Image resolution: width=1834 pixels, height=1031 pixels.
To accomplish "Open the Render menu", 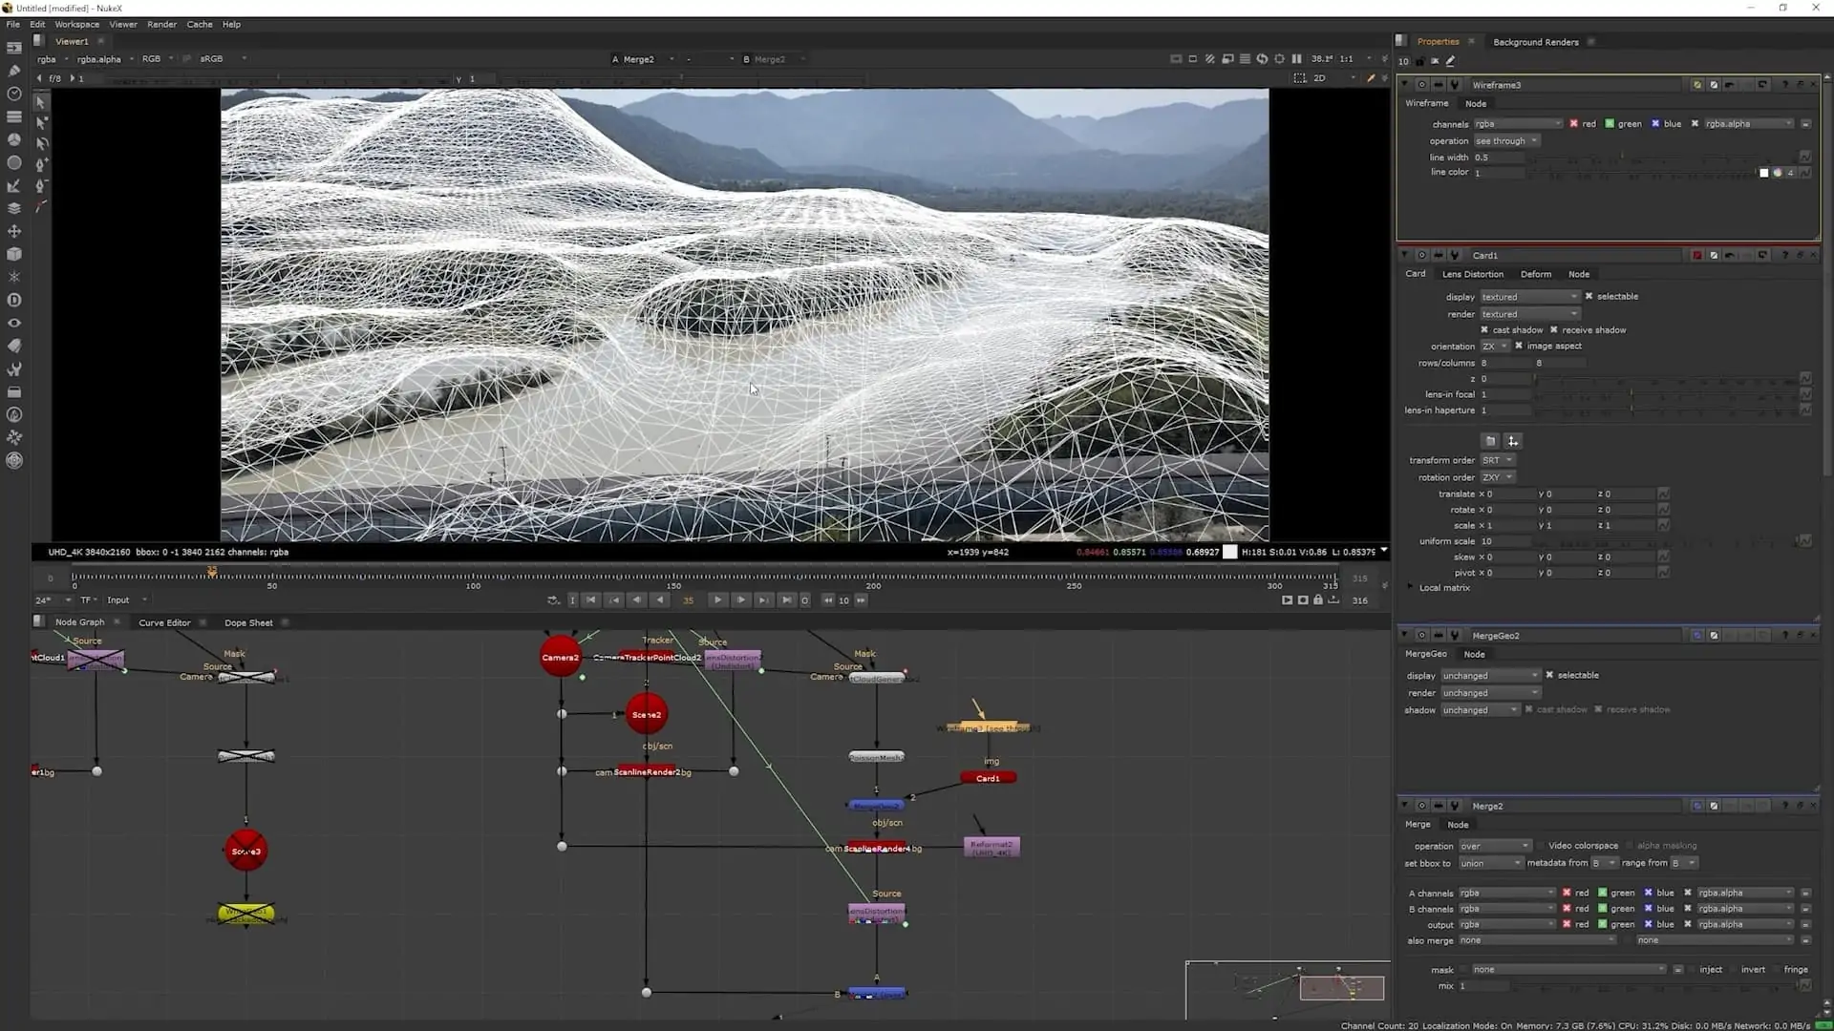I will point(161,24).
